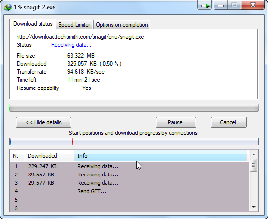Select connection row number 6
This screenshot has height=219, width=268.
(x=130, y=208)
